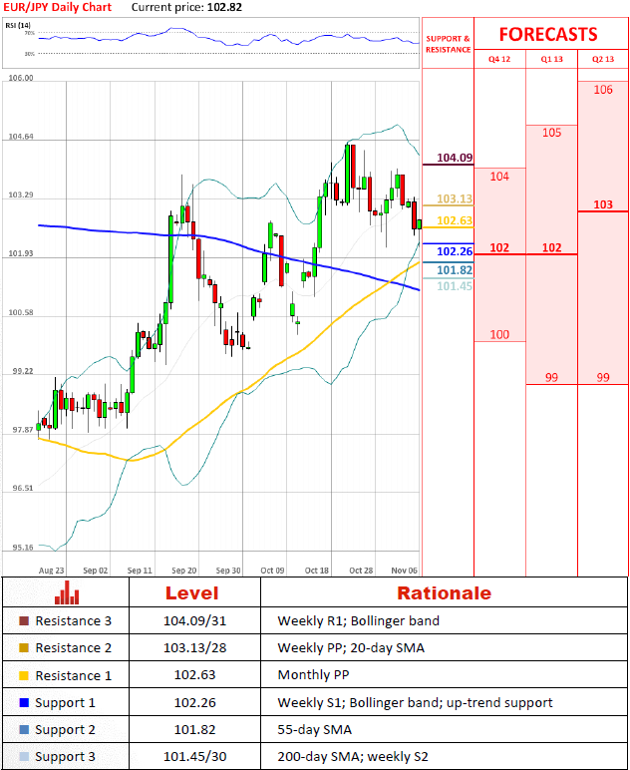
Task: Select the 104.09 resistance price label
Action: click(x=455, y=158)
